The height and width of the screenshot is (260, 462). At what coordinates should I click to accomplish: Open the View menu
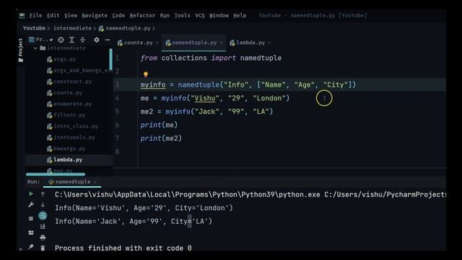71,16
